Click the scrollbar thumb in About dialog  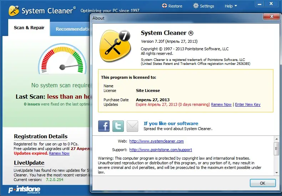coord(276,149)
